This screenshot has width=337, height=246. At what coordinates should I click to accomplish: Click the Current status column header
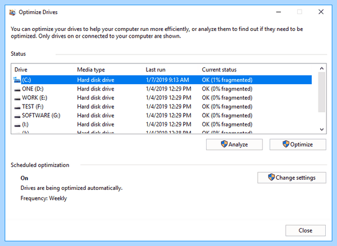pyautogui.click(x=219, y=70)
